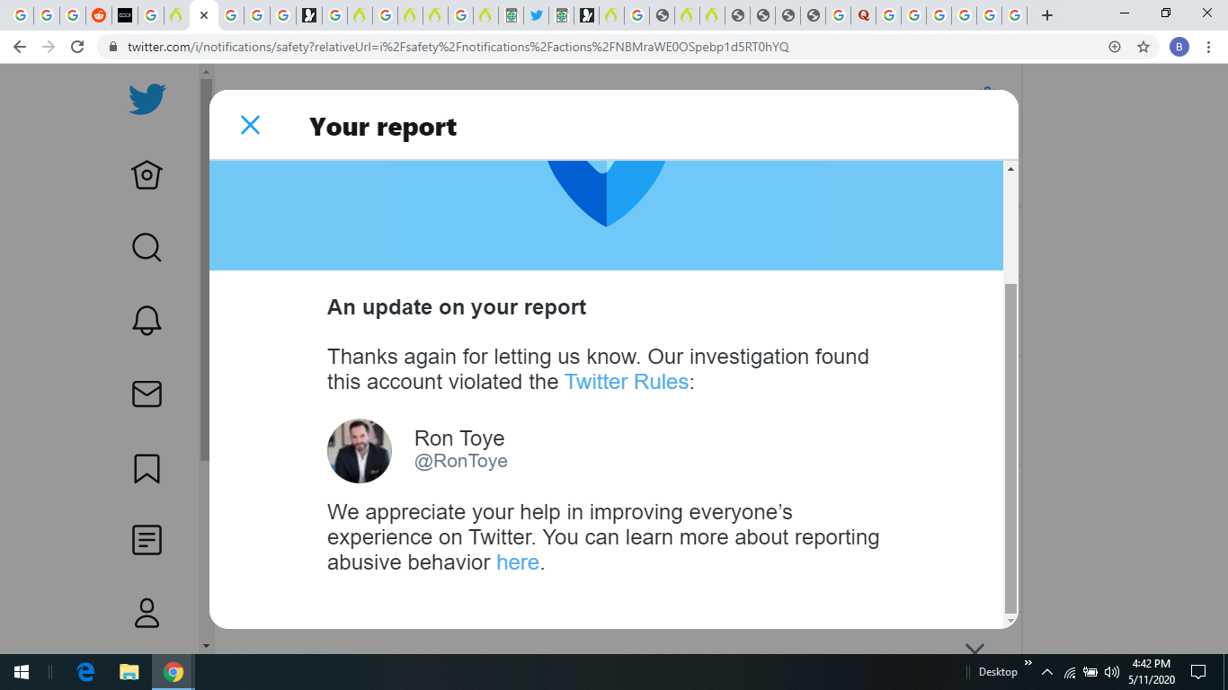Collapse the chevron arrow below the dialog
Screen dimensions: 1228x690
[x=974, y=648]
